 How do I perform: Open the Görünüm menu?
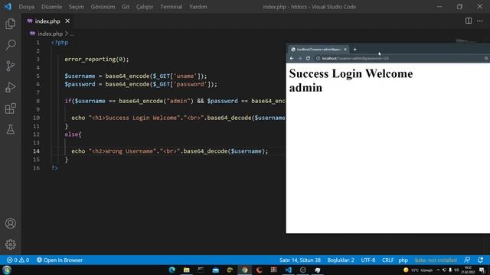[x=103, y=7]
